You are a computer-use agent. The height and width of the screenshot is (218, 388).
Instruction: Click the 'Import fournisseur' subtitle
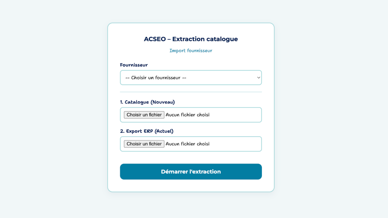click(x=191, y=50)
